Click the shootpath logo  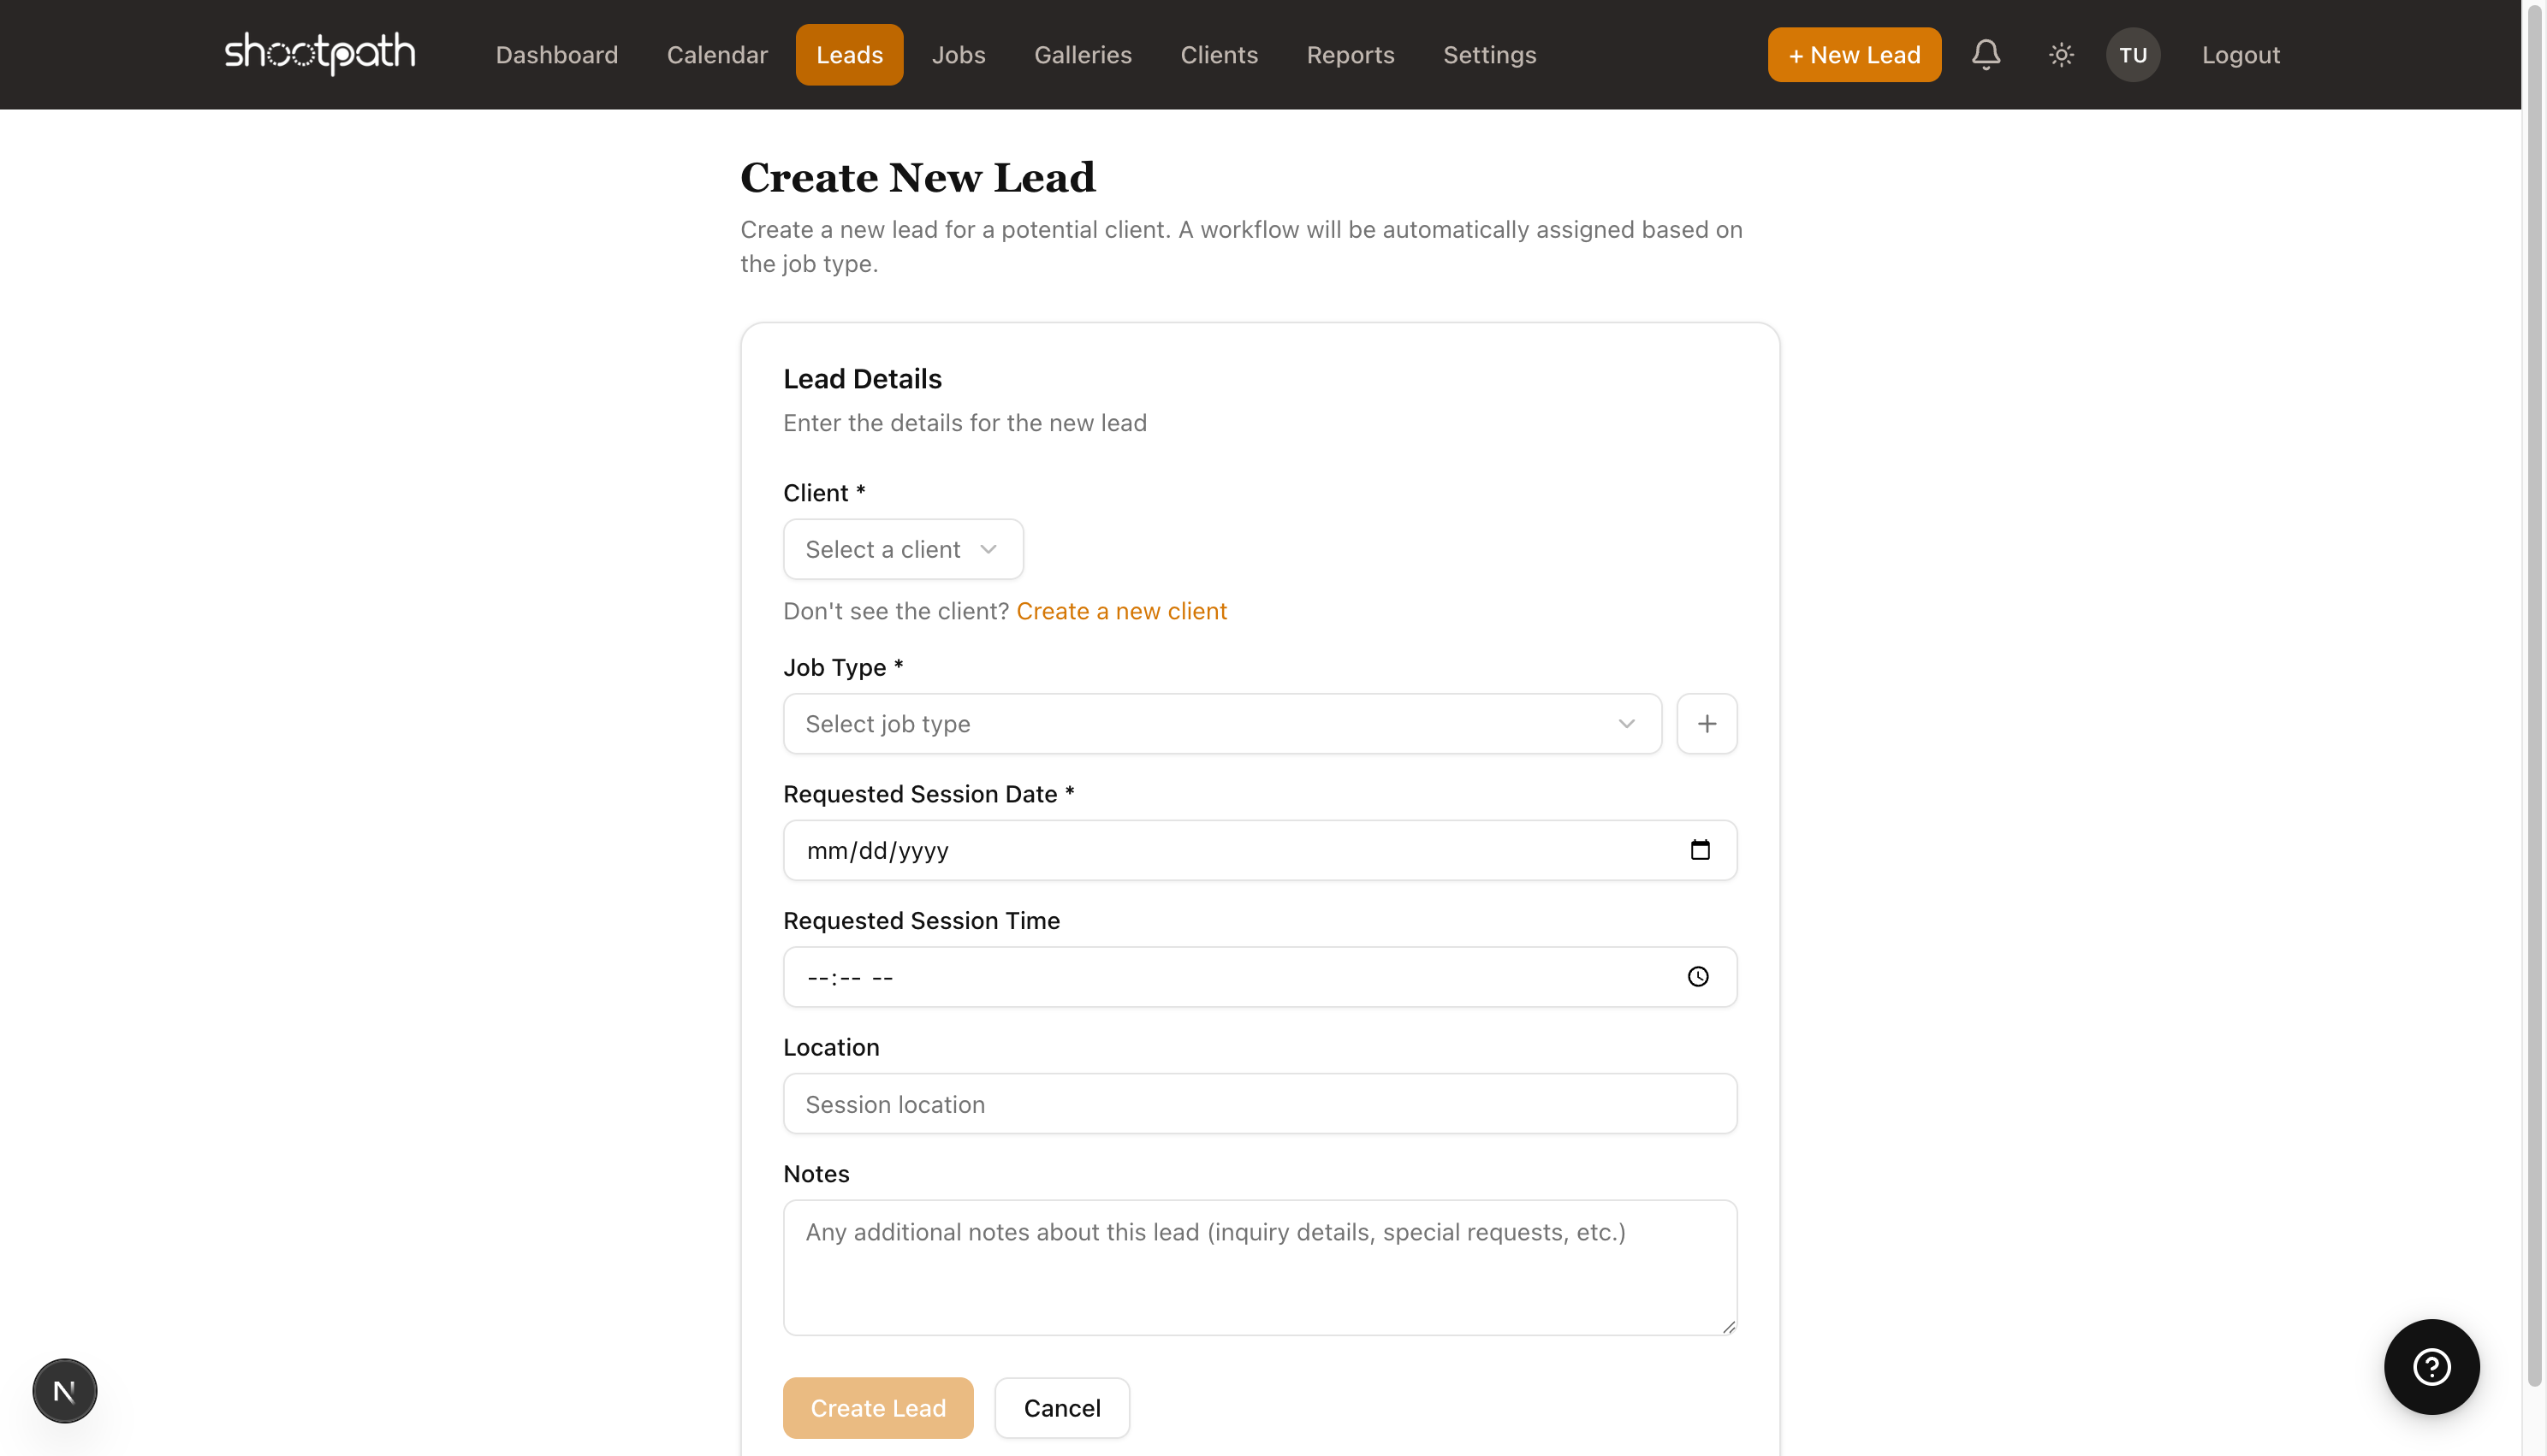pos(319,54)
